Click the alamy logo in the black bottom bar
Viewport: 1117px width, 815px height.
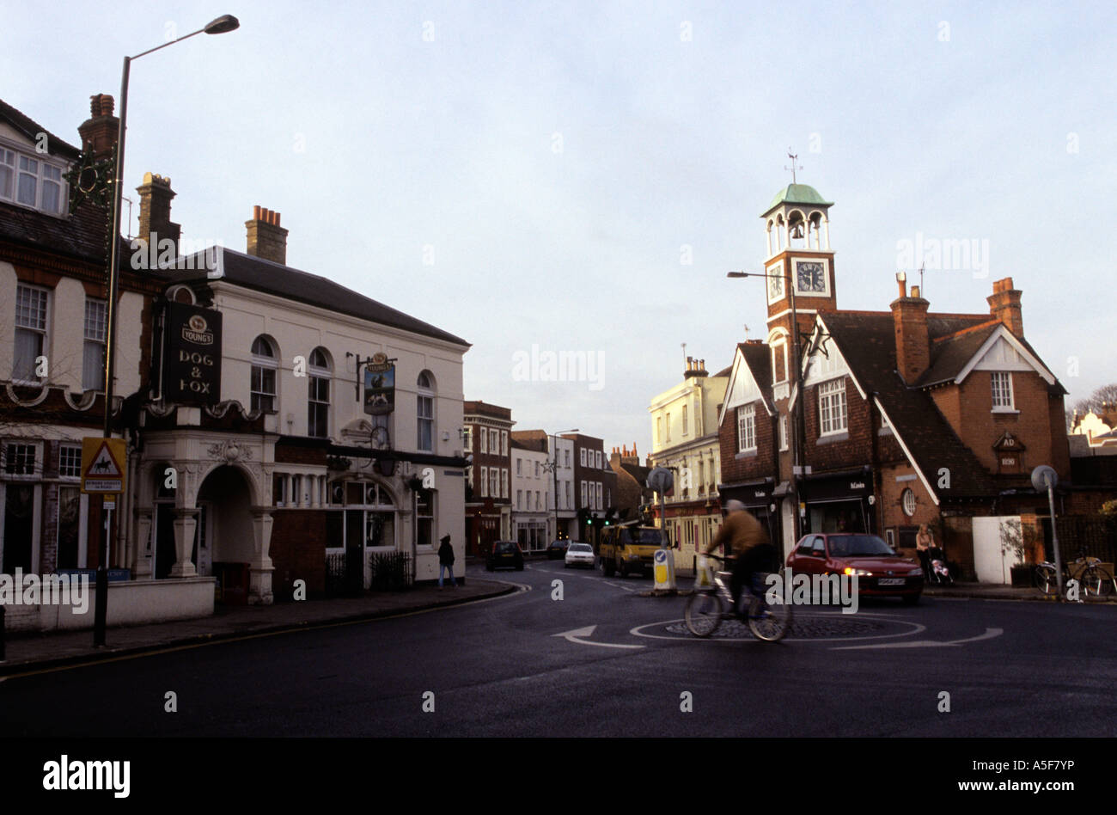(x=86, y=775)
